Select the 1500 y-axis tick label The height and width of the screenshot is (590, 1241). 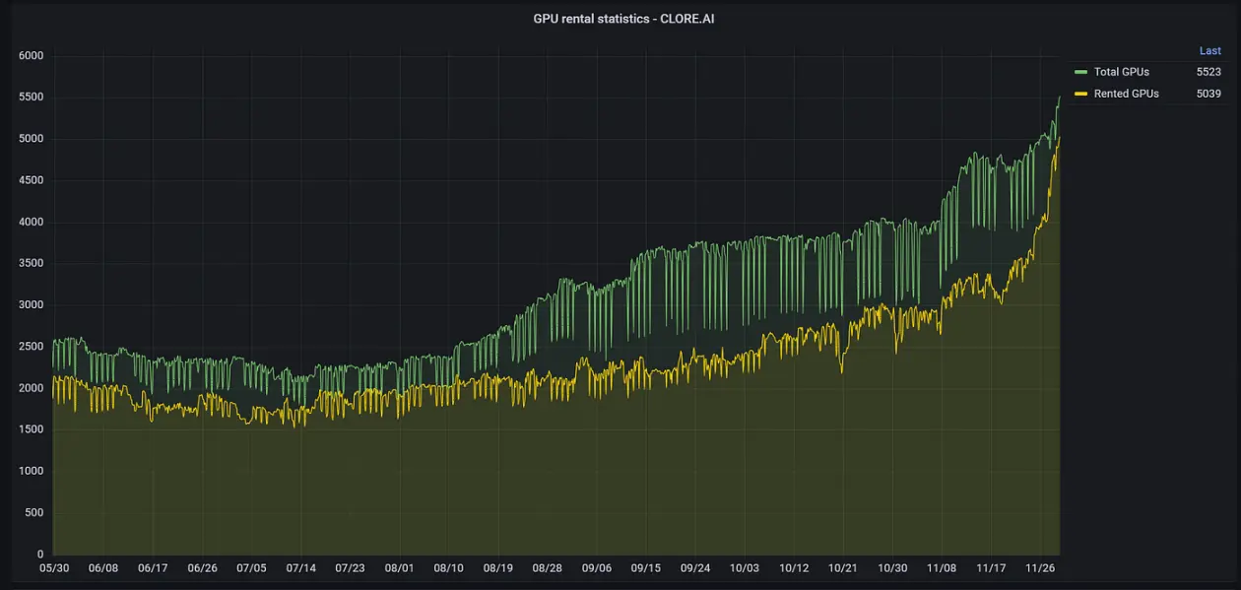pyautogui.click(x=32, y=430)
